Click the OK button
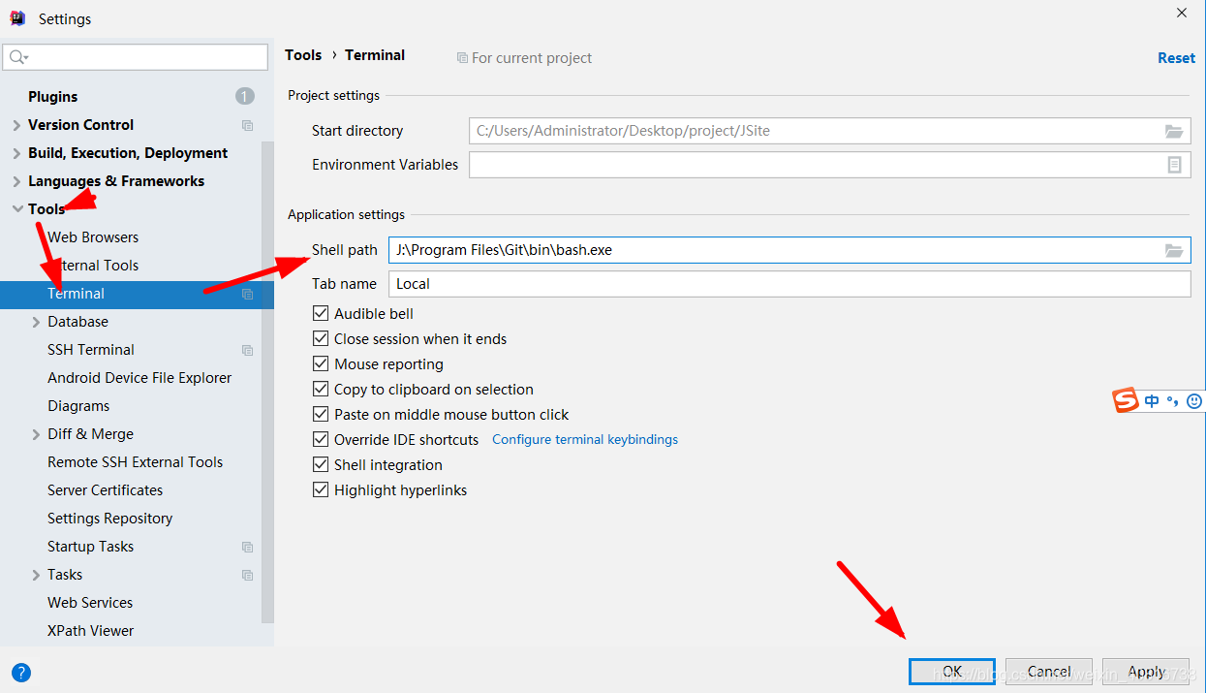Image resolution: width=1206 pixels, height=693 pixels. tap(952, 671)
